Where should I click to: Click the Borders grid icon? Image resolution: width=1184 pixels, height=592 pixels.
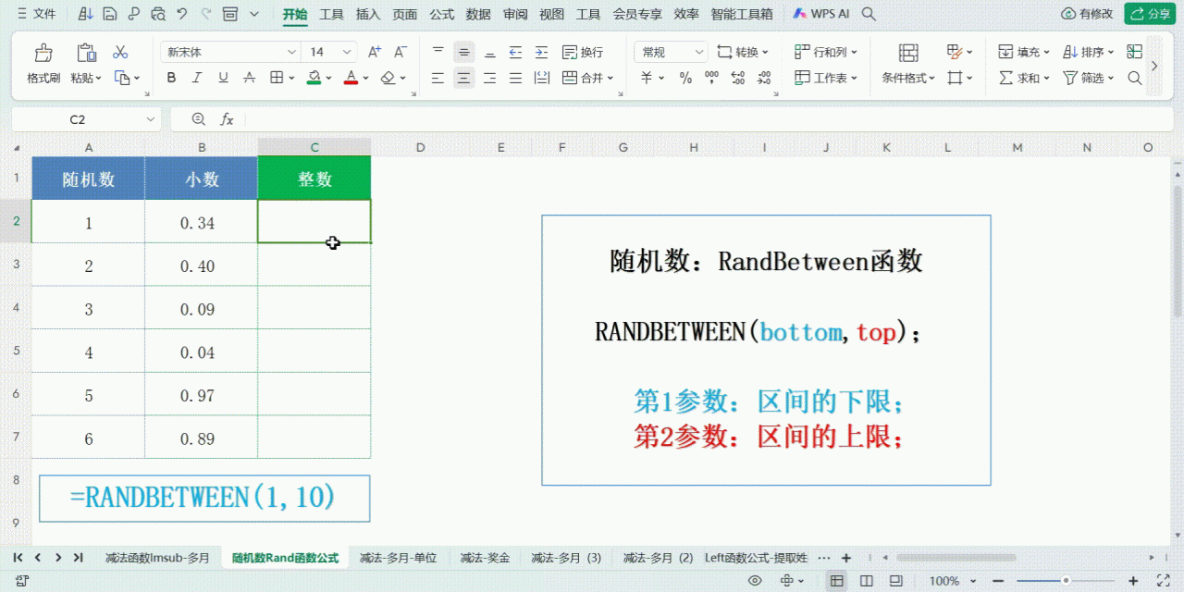277,78
